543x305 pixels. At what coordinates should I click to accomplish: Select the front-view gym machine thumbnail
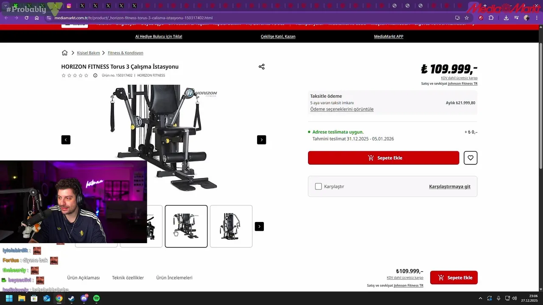[231, 226]
